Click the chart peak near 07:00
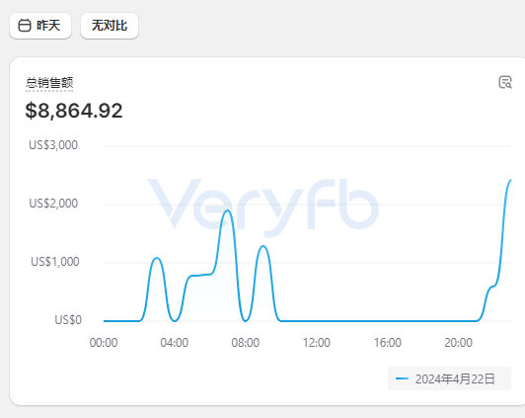 click(228, 210)
